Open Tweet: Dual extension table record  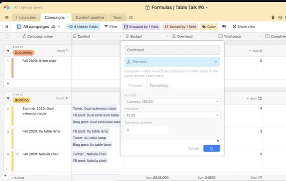tap(94, 109)
